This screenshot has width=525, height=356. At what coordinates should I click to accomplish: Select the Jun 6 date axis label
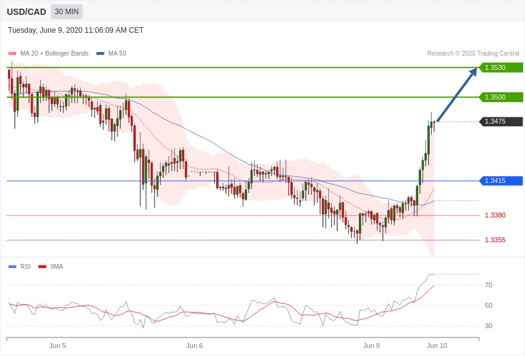(195, 345)
